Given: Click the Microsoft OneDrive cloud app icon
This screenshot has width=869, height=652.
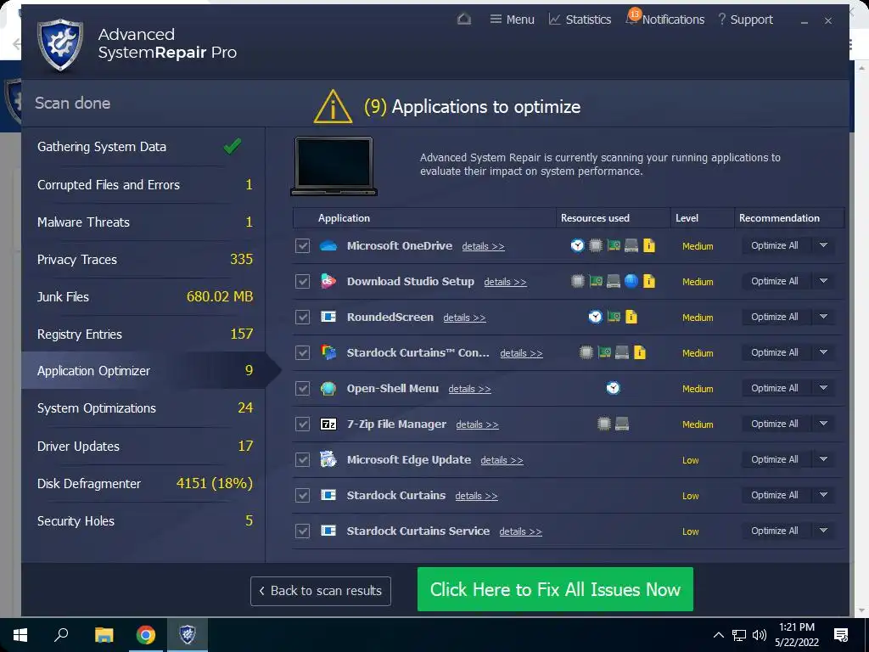Looking at the screenshot, I should click(x=328, y=245).
